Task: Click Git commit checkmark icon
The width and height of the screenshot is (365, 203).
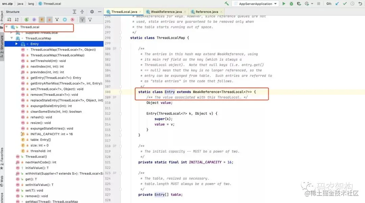Action: 345,3
